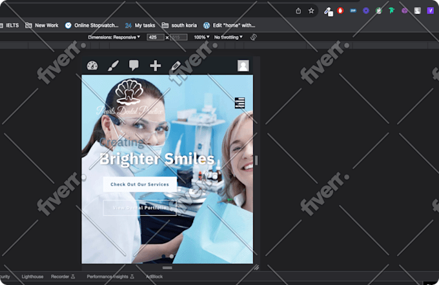439x285 pixels.
Task: Click the width input field showing 425
Action: (156, 37)
